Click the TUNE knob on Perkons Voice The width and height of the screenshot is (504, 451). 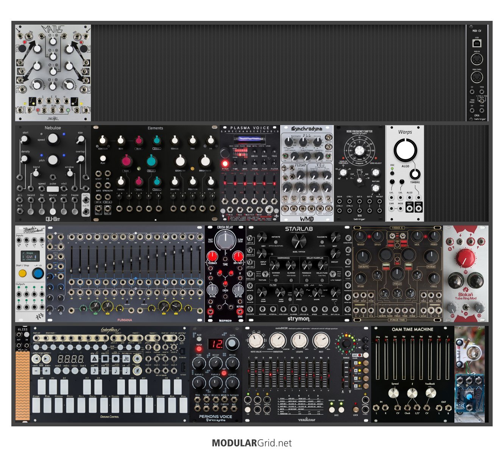point(199,364)
